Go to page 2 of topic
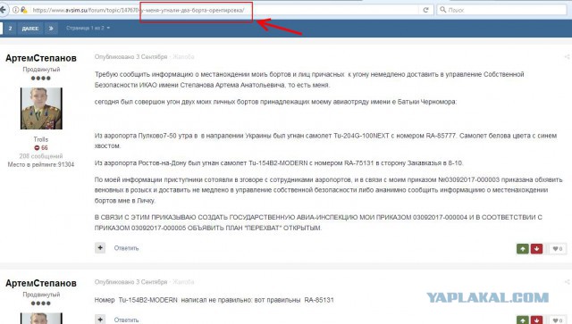The width and height of the screenshot is (572, 324). pyautogui.click(x=10, y=28)
